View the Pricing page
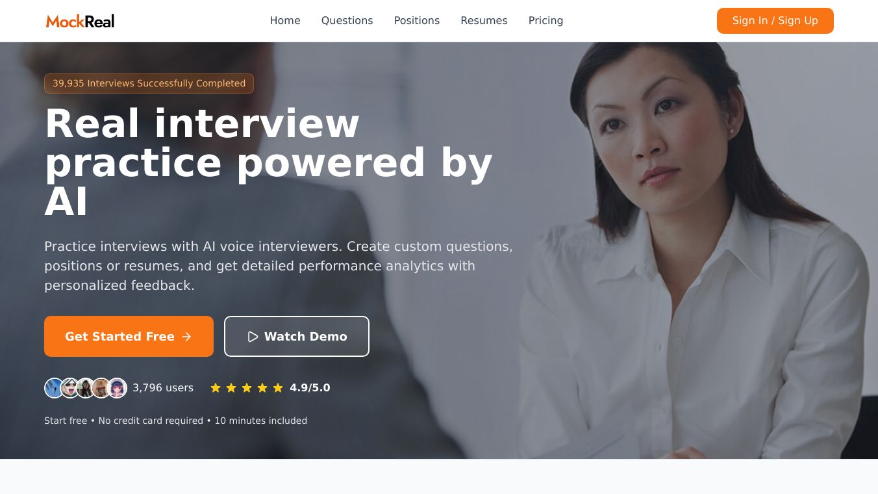 point(546,21)
